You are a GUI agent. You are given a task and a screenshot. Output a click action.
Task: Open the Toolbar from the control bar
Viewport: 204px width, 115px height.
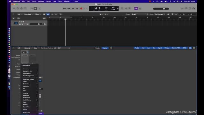[25, 9]
